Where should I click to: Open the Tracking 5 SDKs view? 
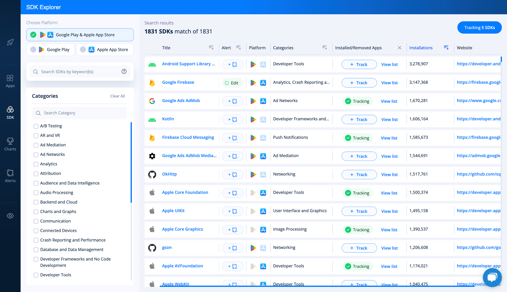pos(479,27)
